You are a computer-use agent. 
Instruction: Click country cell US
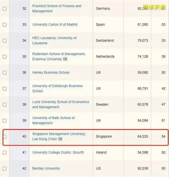[x=98, y=168]
